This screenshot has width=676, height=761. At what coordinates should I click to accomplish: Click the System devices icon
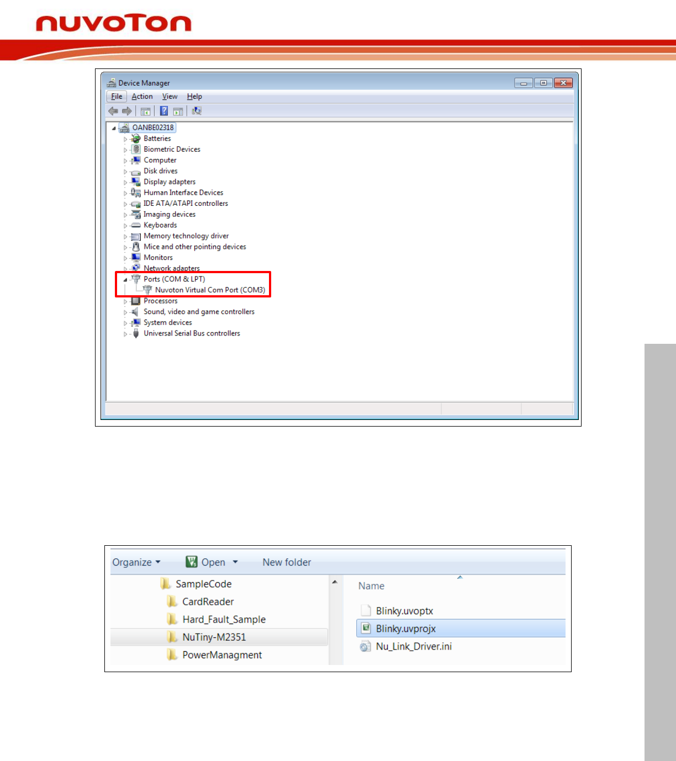[136, 322]
